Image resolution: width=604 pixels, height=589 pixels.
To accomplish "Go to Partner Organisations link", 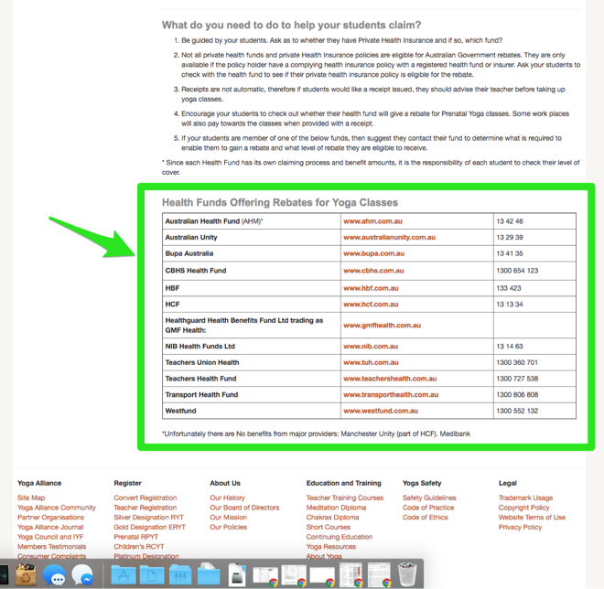I will [50, 518].
